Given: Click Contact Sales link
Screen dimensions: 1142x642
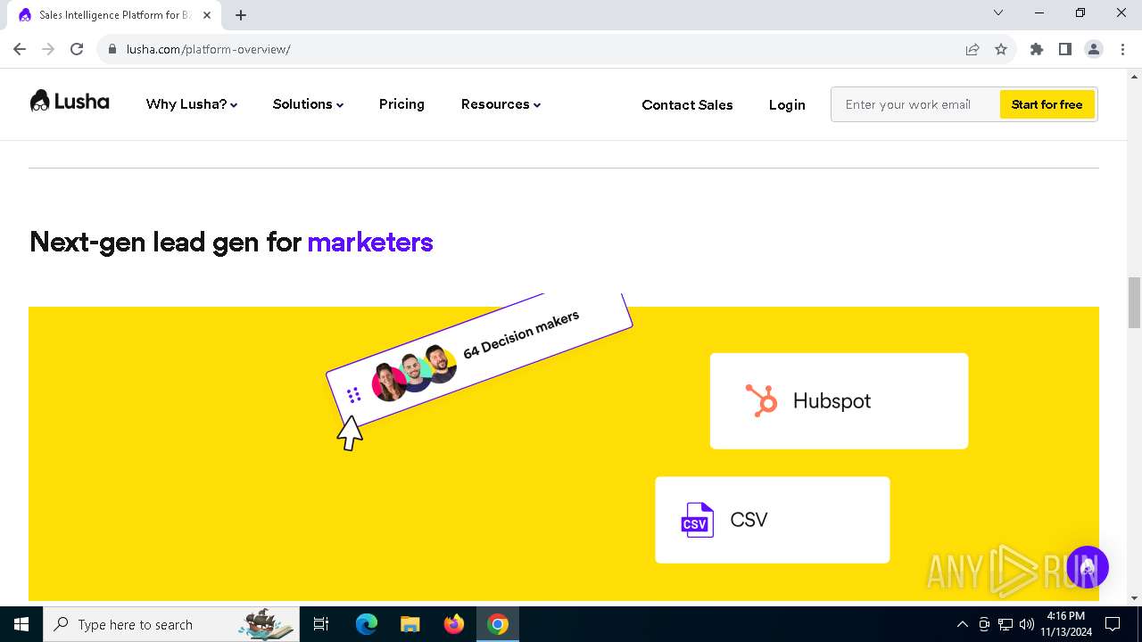Looking at the screenshot, I should coord(687,104).
